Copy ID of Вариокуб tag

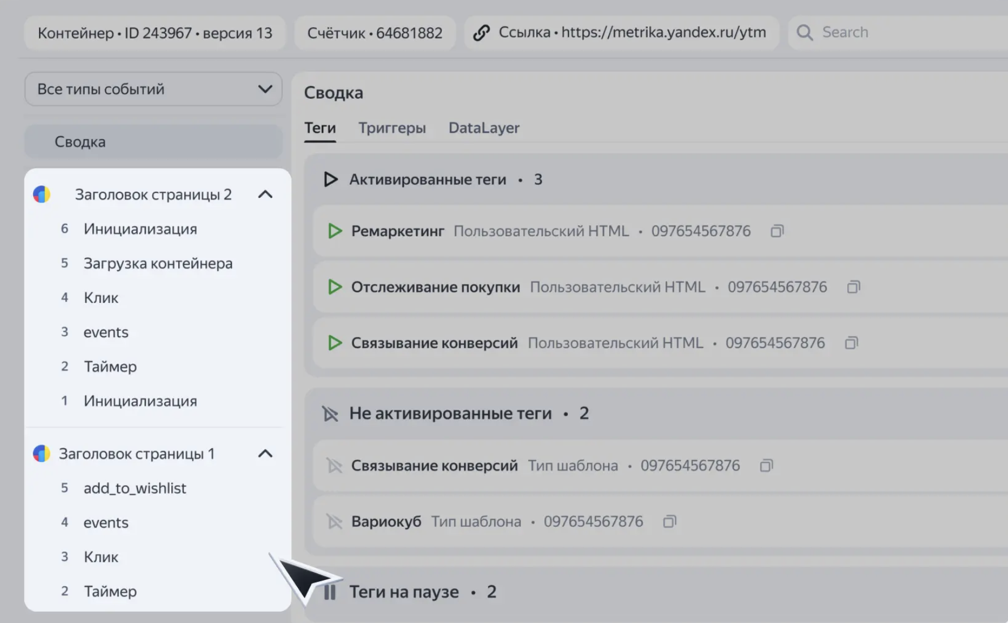coord(670,522)
